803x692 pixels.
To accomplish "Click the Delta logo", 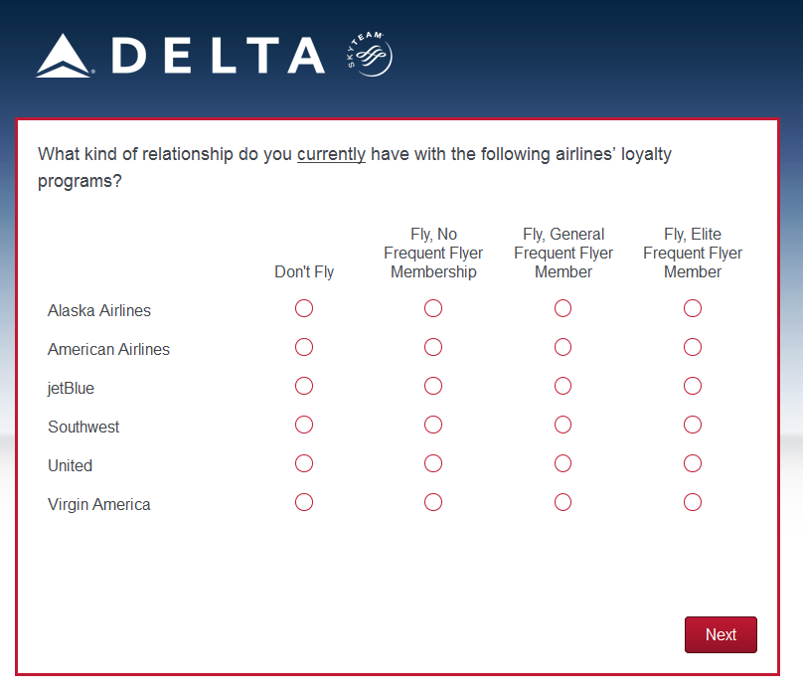I will [x=181, y=56].
